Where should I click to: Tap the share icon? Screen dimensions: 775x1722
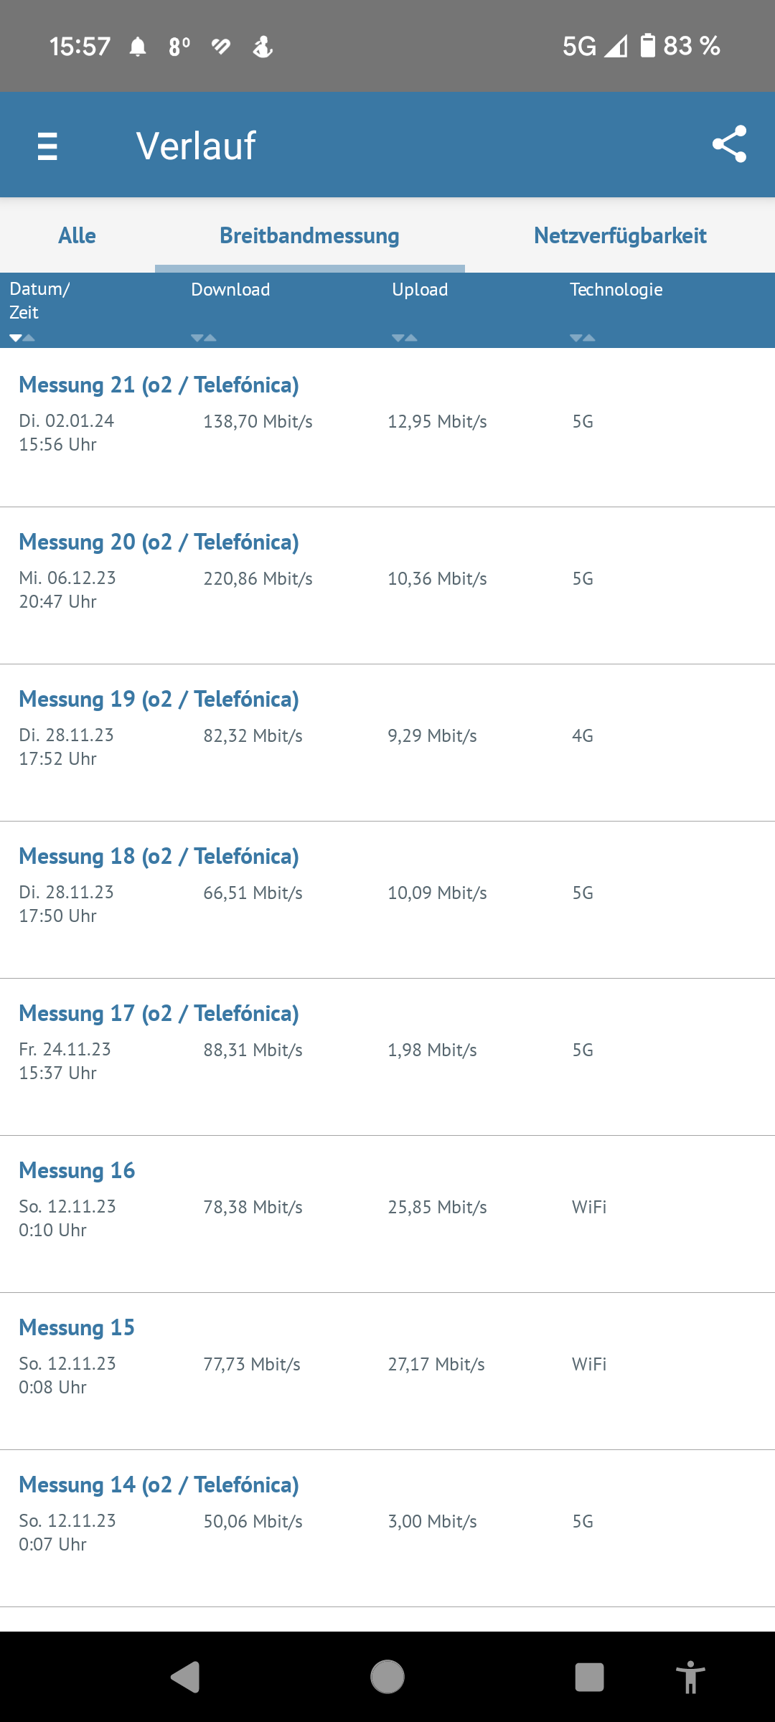pyautogui.click(x=729, y=144)
